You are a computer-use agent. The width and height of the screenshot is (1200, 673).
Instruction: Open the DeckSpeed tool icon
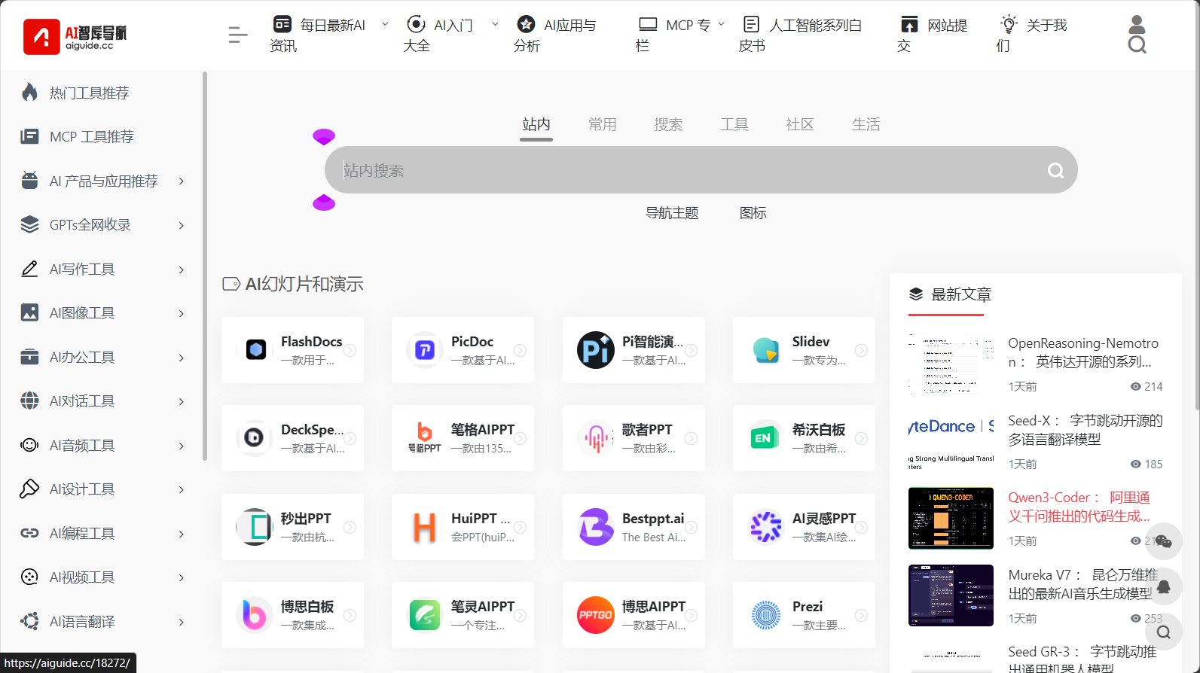(255, 438)
